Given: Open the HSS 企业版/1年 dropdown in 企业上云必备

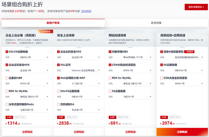Looking at the screenshot, I should pyautogui.click(x=34, y=70).
